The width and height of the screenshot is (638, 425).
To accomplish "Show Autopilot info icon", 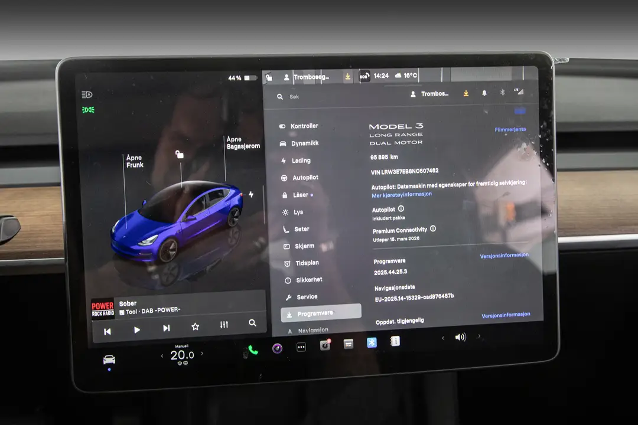I will click(401, 208).
